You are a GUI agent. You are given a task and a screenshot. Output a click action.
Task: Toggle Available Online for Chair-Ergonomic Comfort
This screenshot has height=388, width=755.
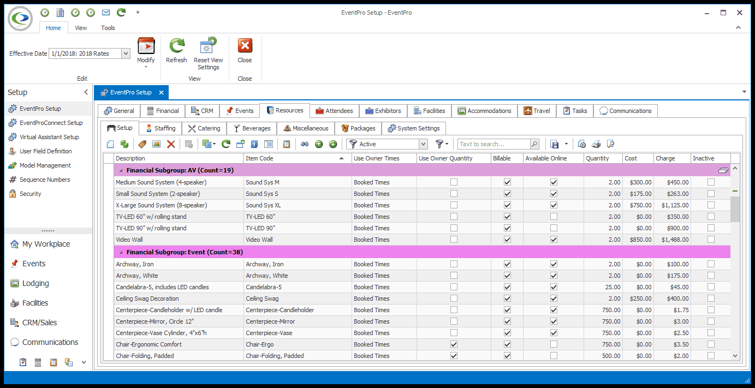point(554,344)
